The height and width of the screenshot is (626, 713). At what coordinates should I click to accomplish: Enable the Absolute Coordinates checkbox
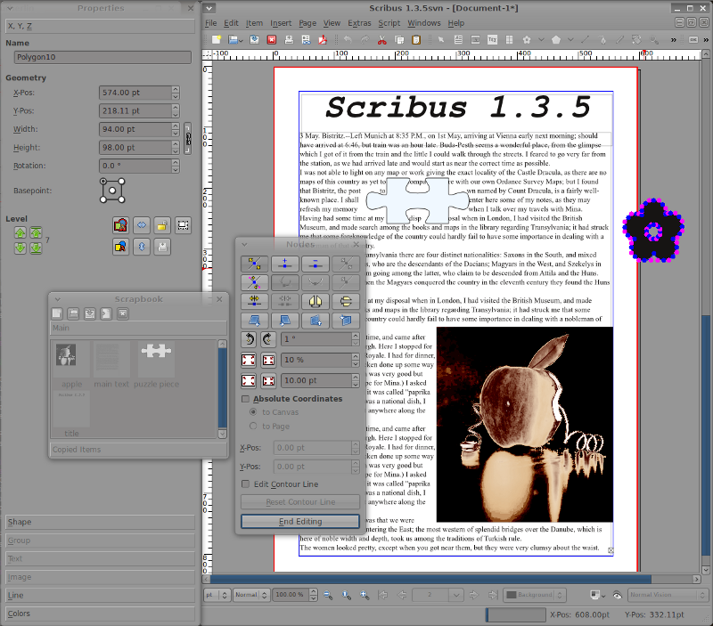[246, 399]
